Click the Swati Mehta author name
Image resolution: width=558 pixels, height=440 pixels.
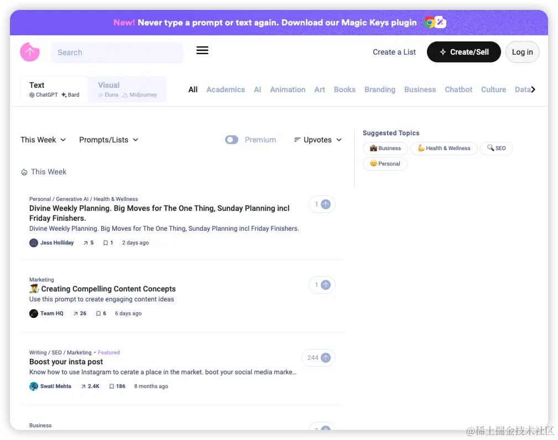[x=55, y=386]
